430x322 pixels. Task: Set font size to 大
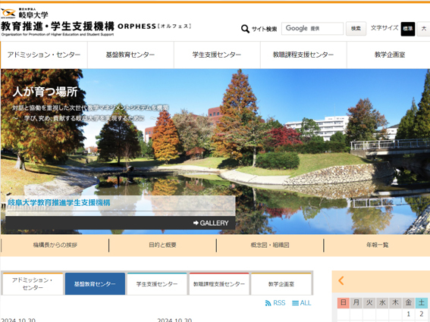pyautogui.click(x=424, y=29)
